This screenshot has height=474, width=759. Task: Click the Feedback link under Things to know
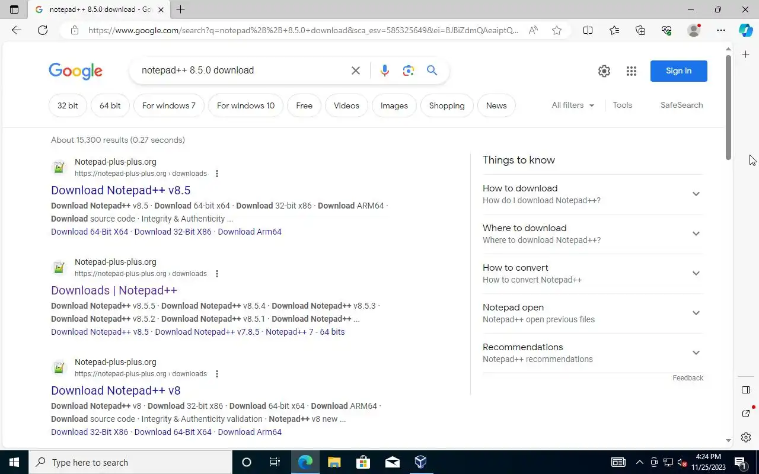688,378
